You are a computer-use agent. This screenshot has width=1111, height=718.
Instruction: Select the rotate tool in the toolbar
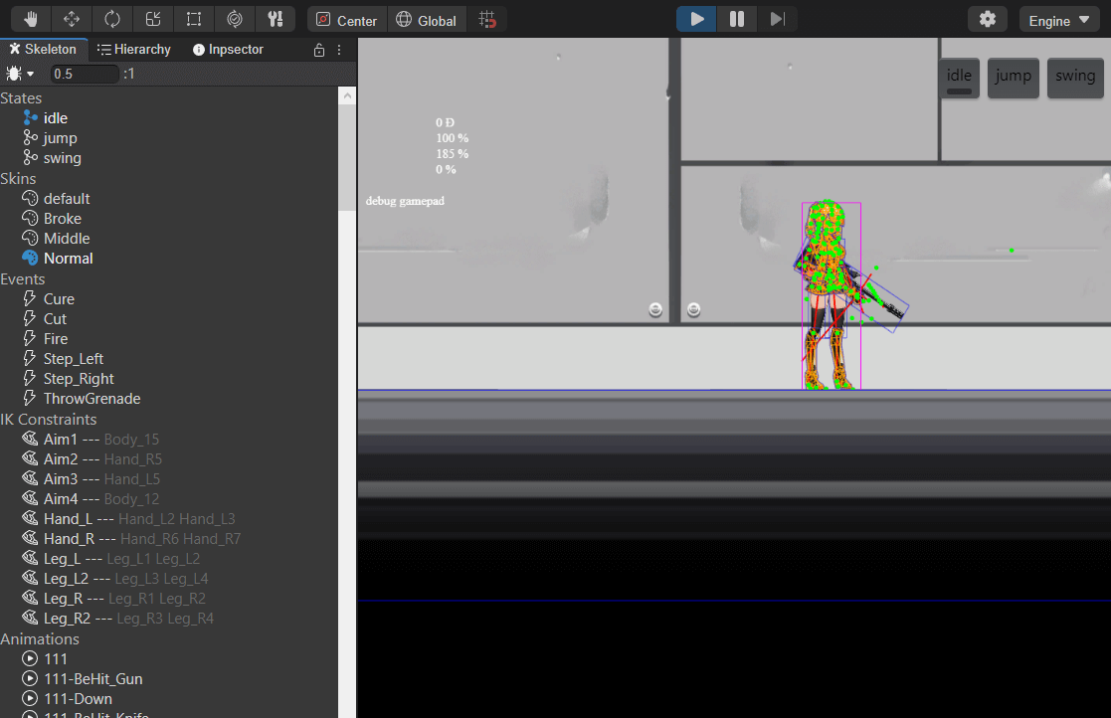[111, 18]
